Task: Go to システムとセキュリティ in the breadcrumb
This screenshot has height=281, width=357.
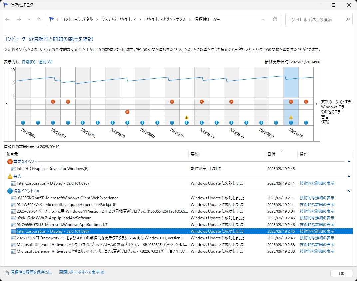Action: click(119, 20)
